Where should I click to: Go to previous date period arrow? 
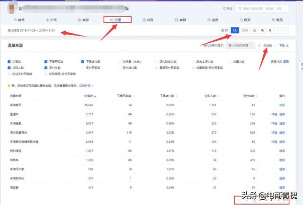click(278, 30)
